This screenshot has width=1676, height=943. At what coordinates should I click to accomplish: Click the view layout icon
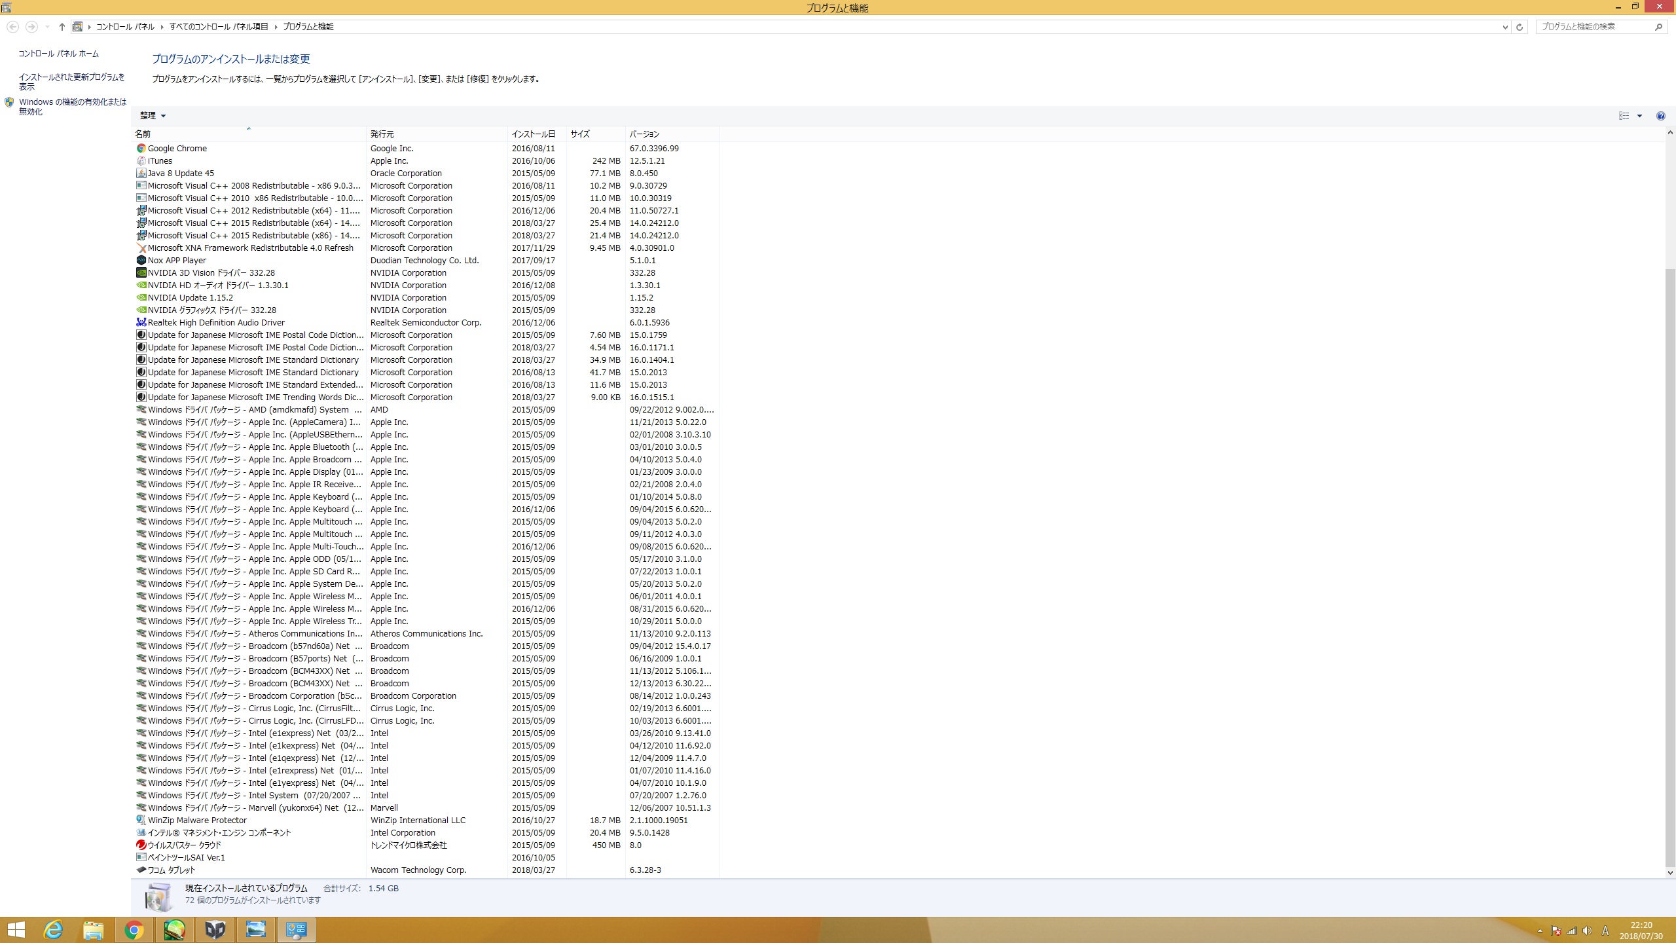[x=1624, y=116]
